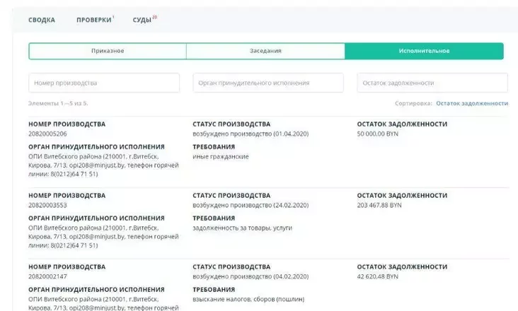This screenshot has height=311, width=518.
Task: Click the иные гражданские requirement text
Action: (221, 156)
